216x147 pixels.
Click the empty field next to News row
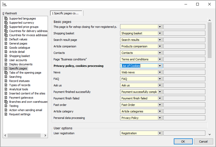click(x=184, y=72)
